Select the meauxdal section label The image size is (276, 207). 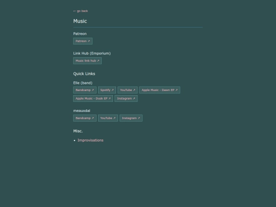[x=82, y=111]
